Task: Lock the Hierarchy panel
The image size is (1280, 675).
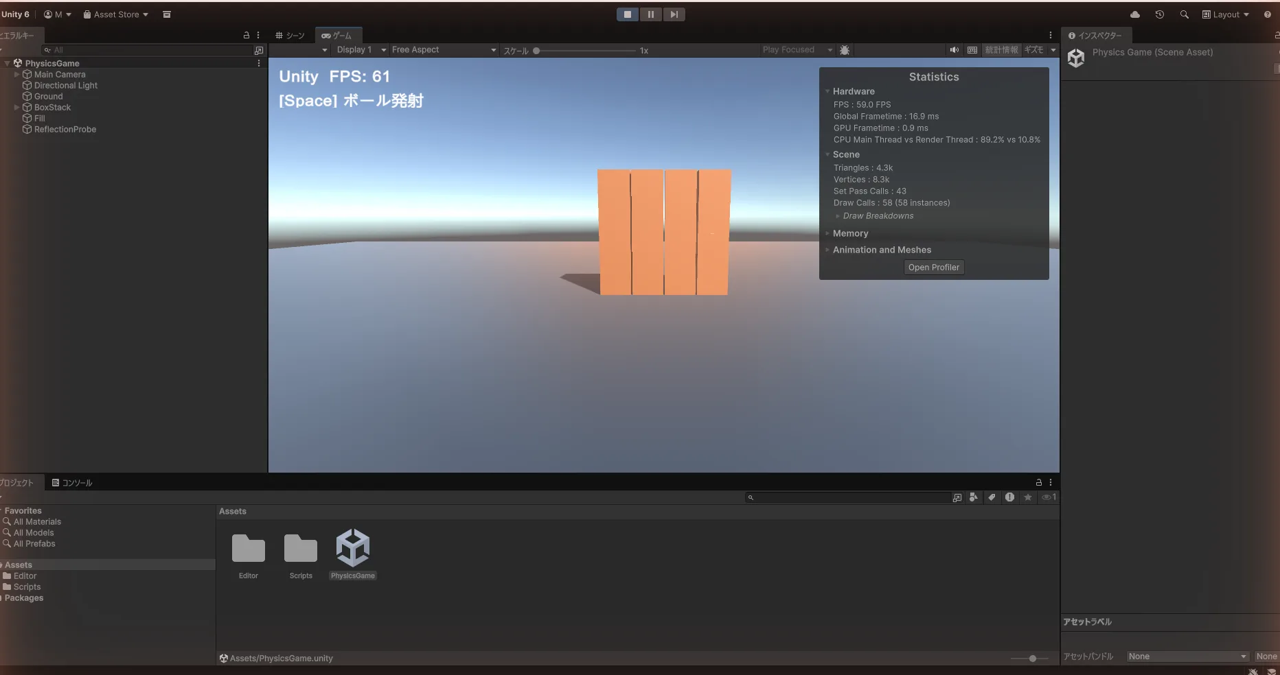Action: (247, 35)
